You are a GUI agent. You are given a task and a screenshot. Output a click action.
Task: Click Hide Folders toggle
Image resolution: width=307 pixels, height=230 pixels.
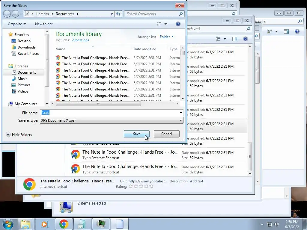click(x=19, y=134)
